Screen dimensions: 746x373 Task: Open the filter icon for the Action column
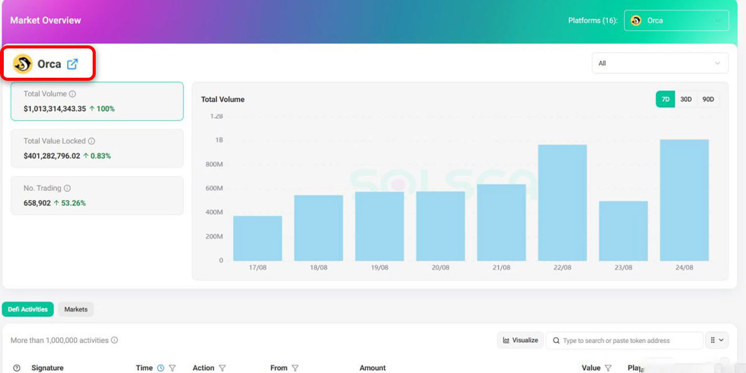click(222, 368)
